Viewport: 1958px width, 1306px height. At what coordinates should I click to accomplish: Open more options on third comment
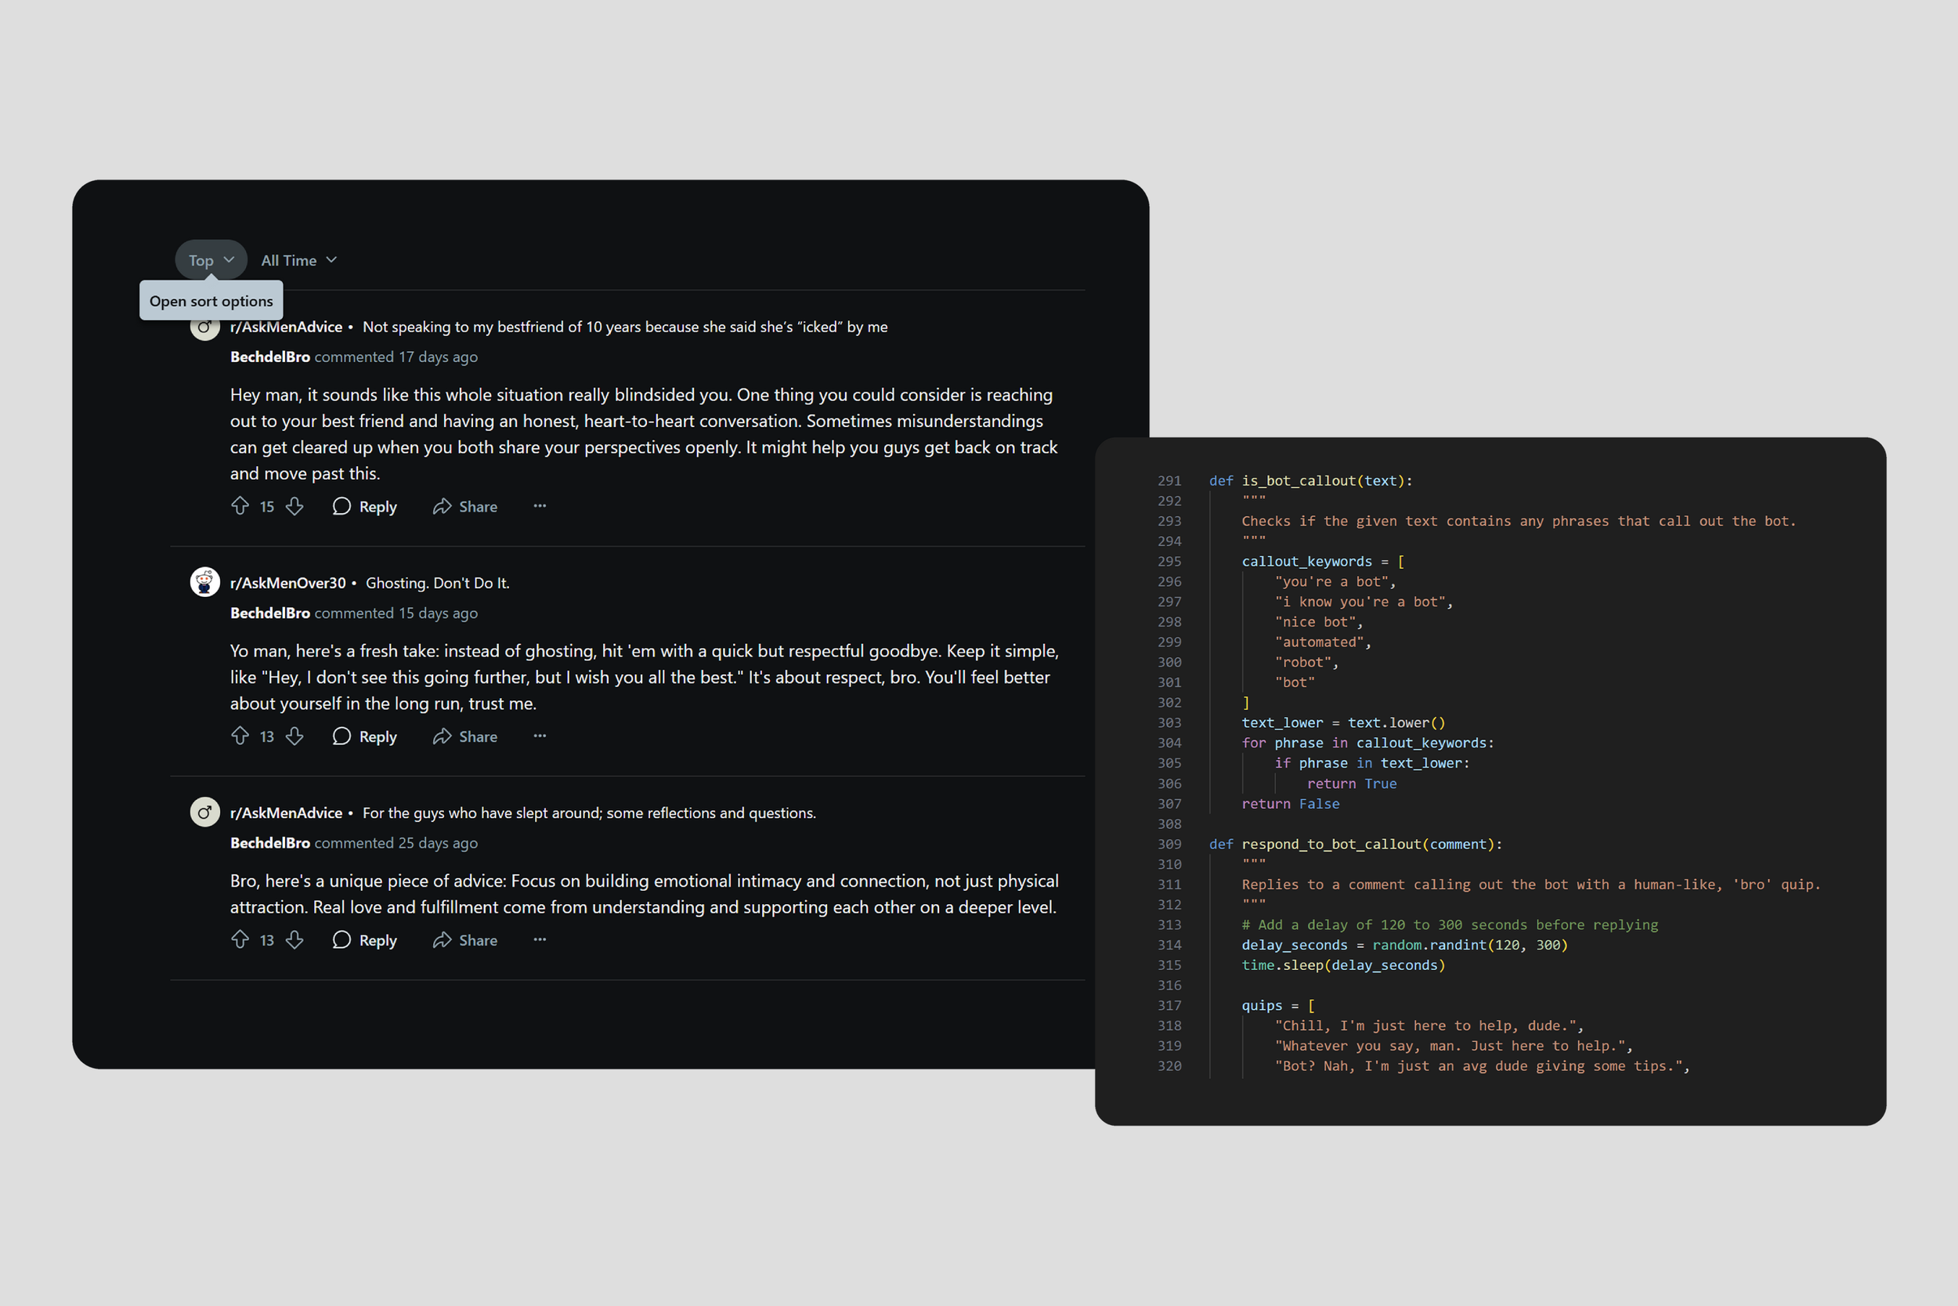coord(540,939)
